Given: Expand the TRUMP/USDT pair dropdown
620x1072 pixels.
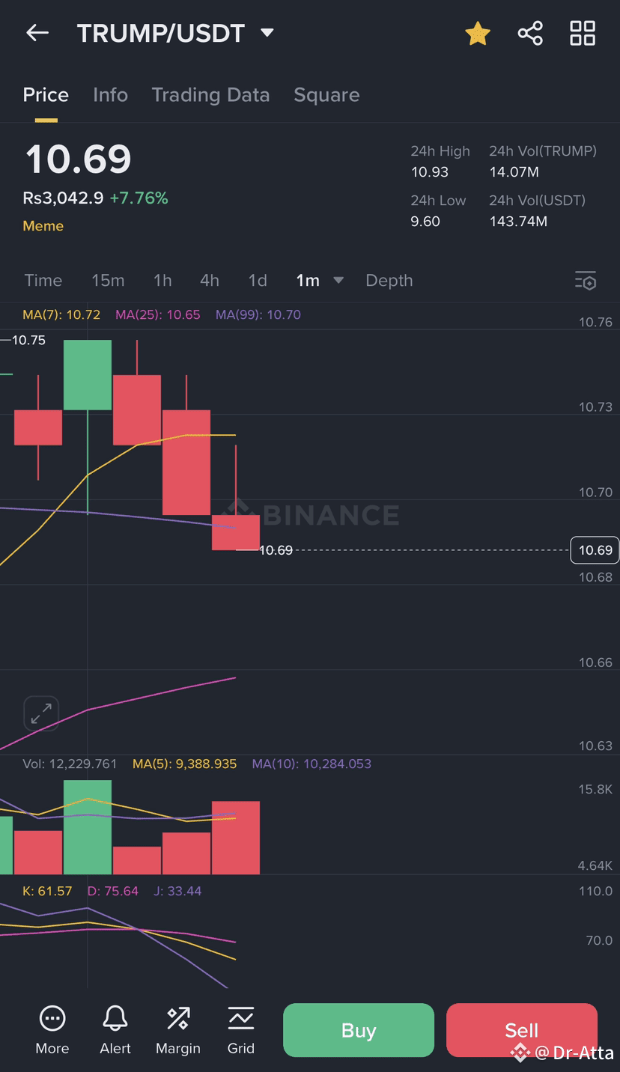Looking at the screenshot, I should tap(267, 33).
